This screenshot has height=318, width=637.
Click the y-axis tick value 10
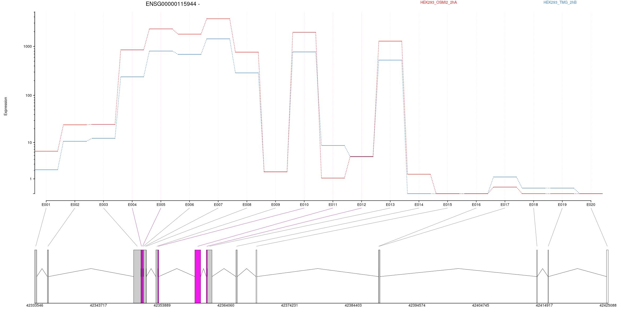point(29,143)
